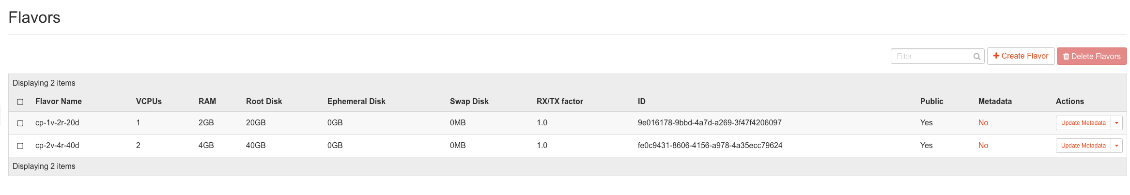This screenshot has width=1130, height=195.
Task: Open the Metadata "No" link for cp-2v-4r-40d
Action: pyautogui.click(x=983, y=146)
